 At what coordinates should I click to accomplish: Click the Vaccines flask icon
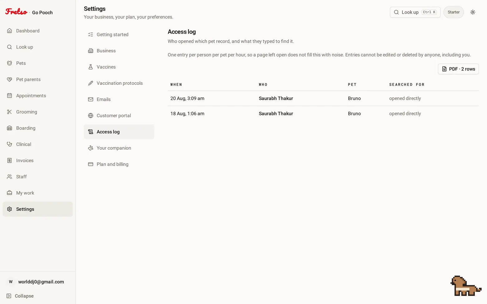(x=91, y=67)
